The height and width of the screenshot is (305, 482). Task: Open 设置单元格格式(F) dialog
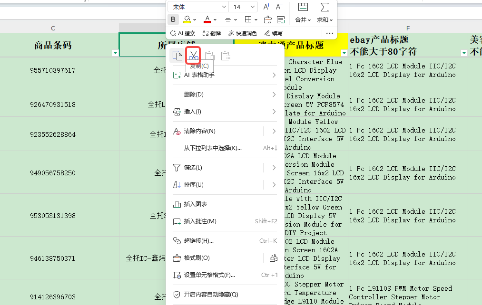coord(225,275)
